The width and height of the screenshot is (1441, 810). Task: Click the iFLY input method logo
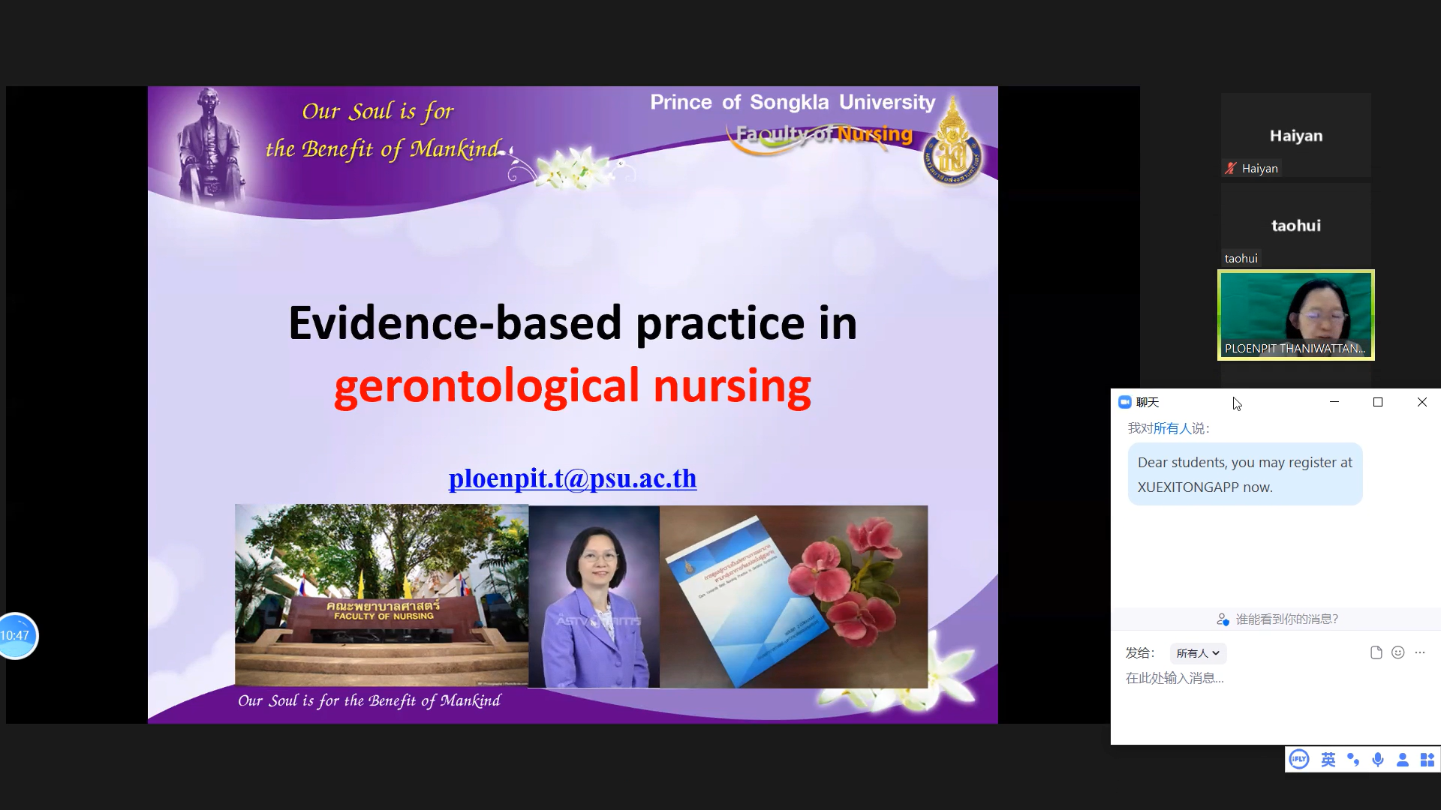pyautogui.click(x=1299, y=760)
